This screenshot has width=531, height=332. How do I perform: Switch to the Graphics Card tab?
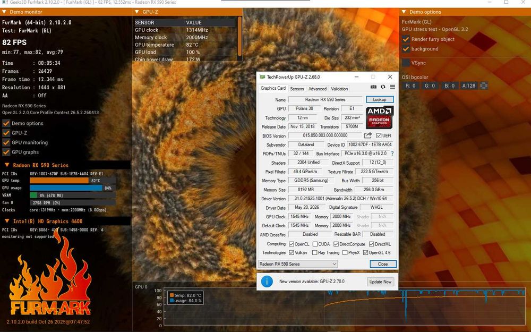(x=273, y=88)
